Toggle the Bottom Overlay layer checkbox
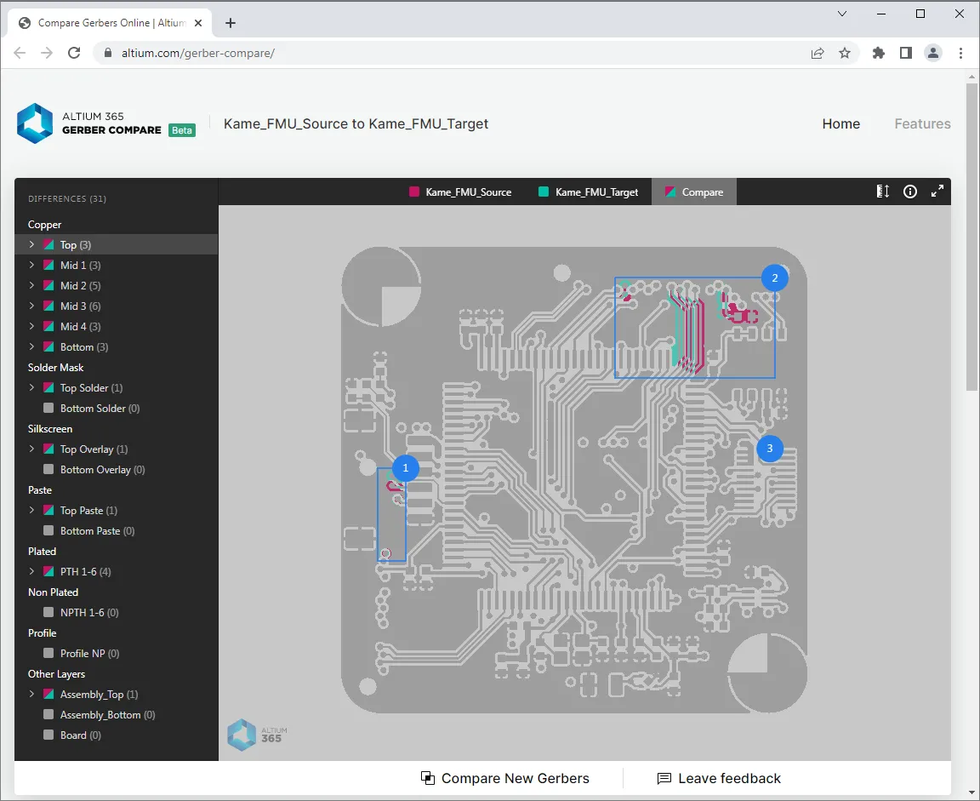Image resolution: width=980 pixels, height=801 pixels. tap(48, 470)
